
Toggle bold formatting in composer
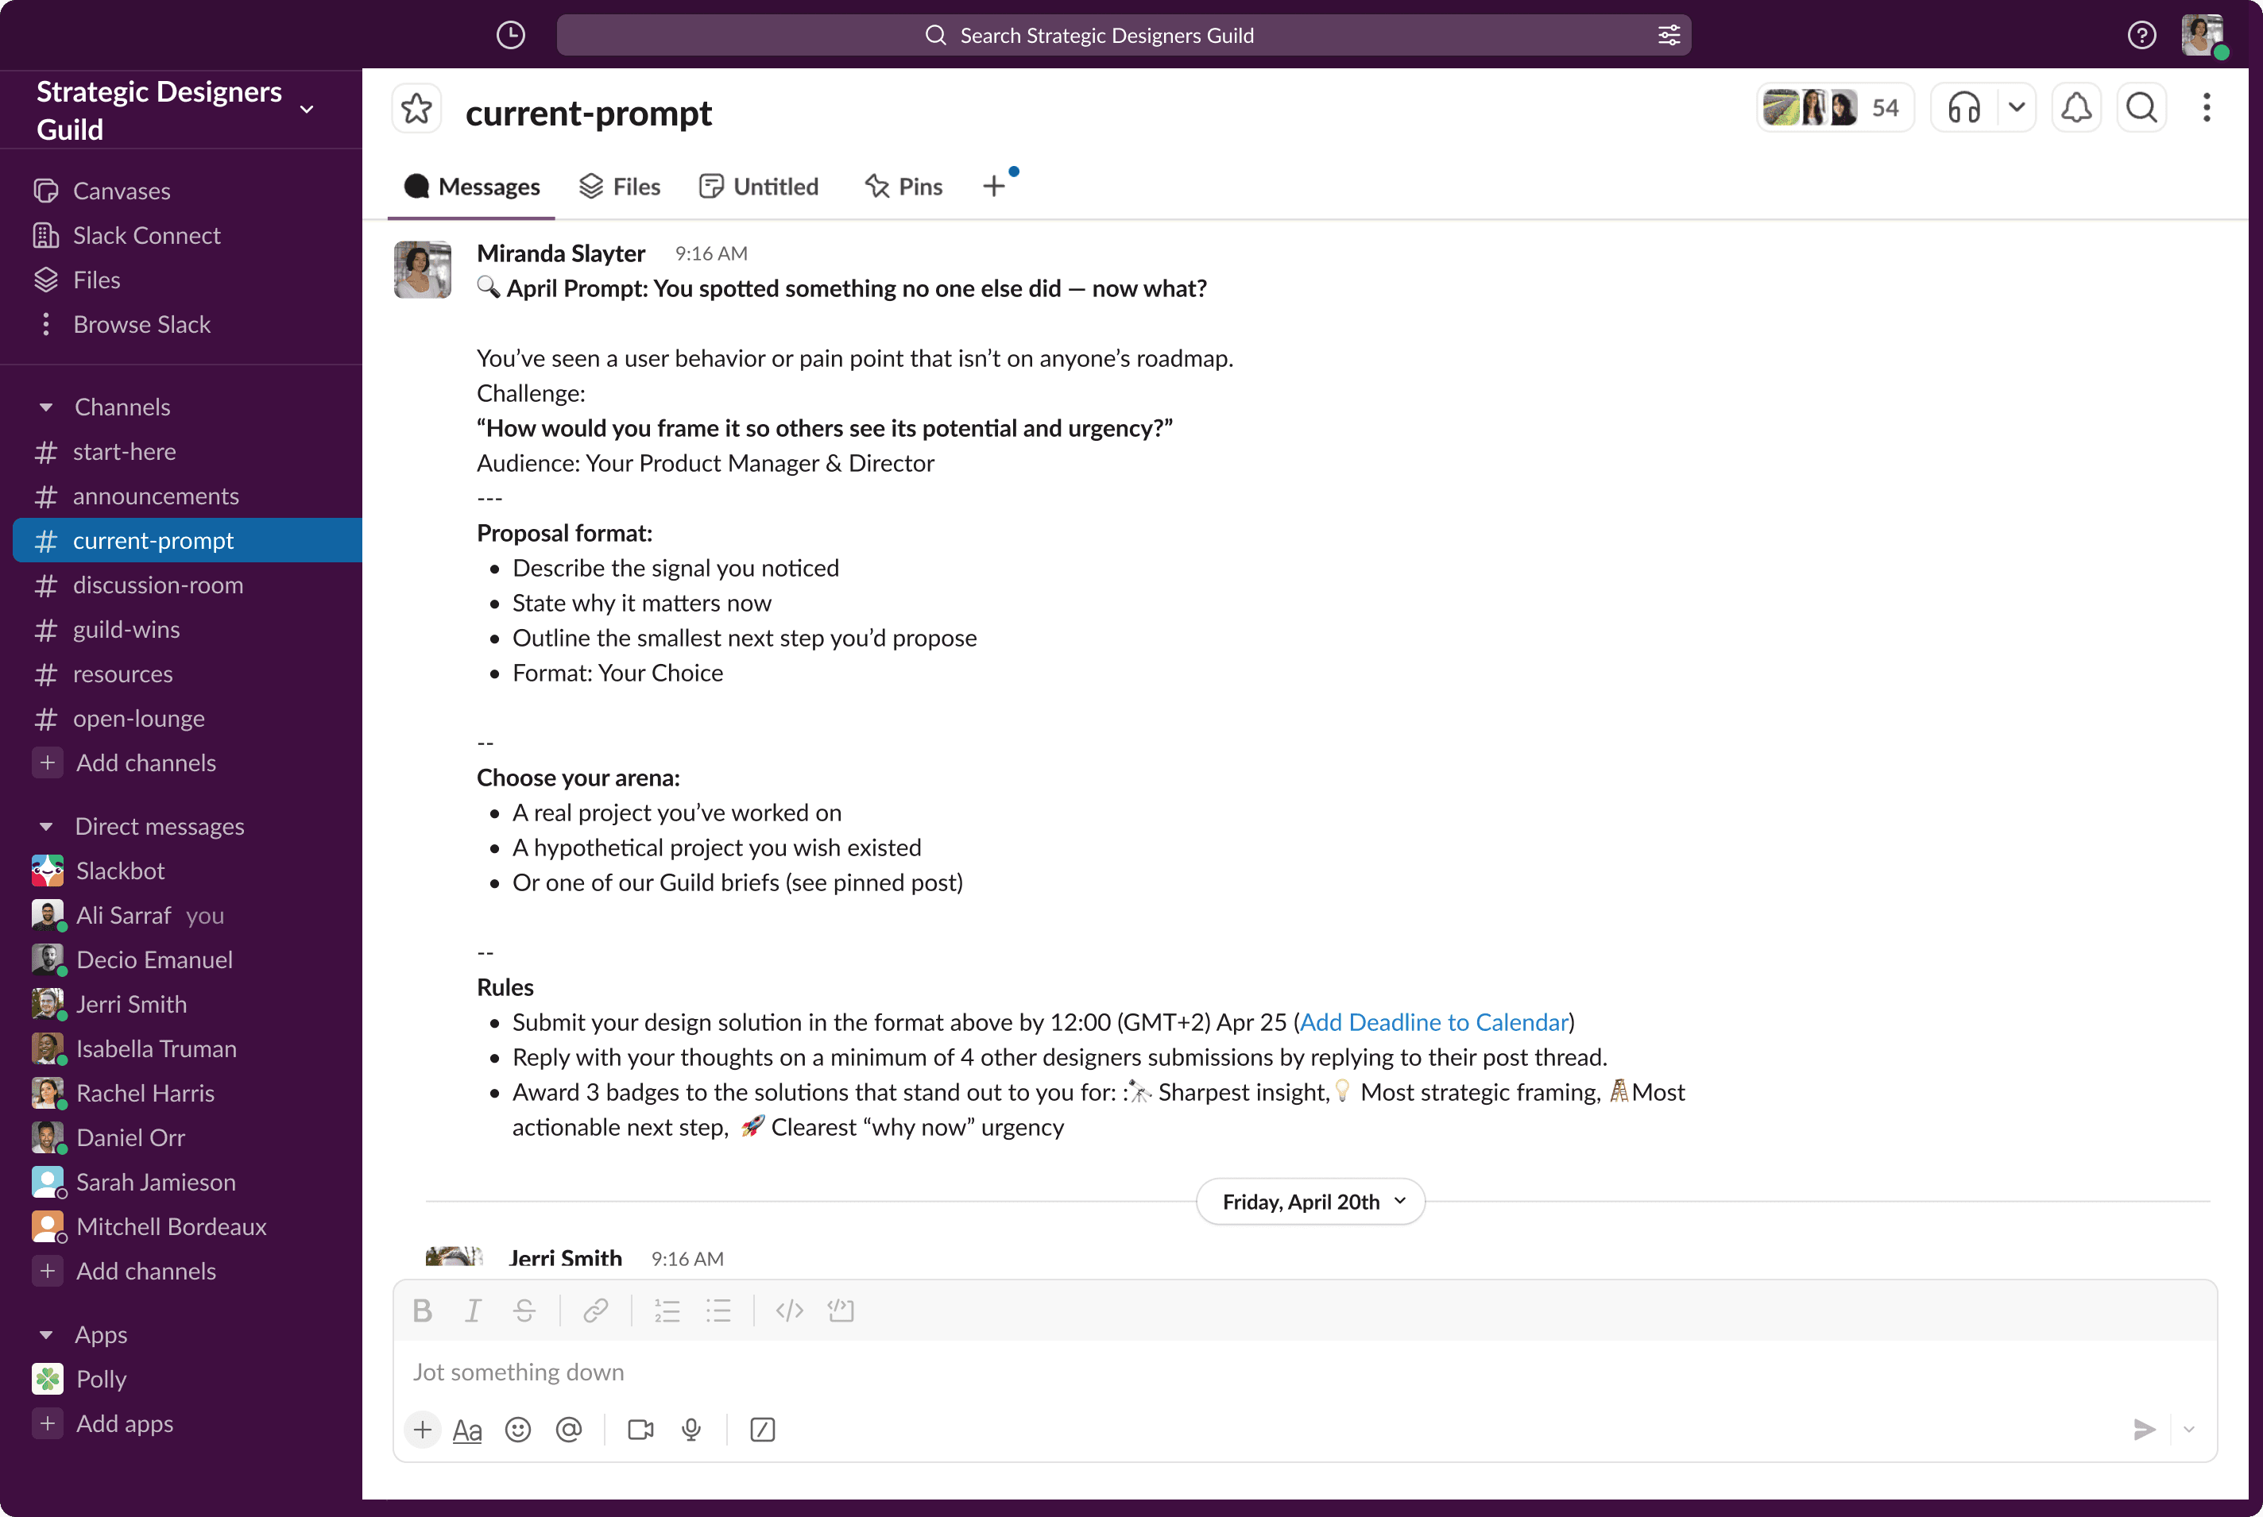pyautogui.click(x=422, y=1310)
